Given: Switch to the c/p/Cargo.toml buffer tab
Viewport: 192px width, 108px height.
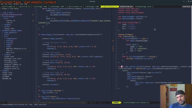Looking at the screenshot, I should tap(40, 7).
